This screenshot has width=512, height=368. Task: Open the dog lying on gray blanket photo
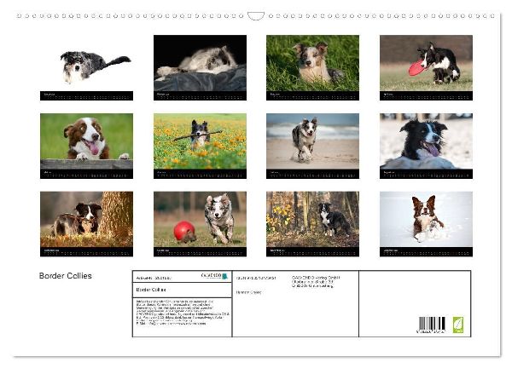(200, 67)
